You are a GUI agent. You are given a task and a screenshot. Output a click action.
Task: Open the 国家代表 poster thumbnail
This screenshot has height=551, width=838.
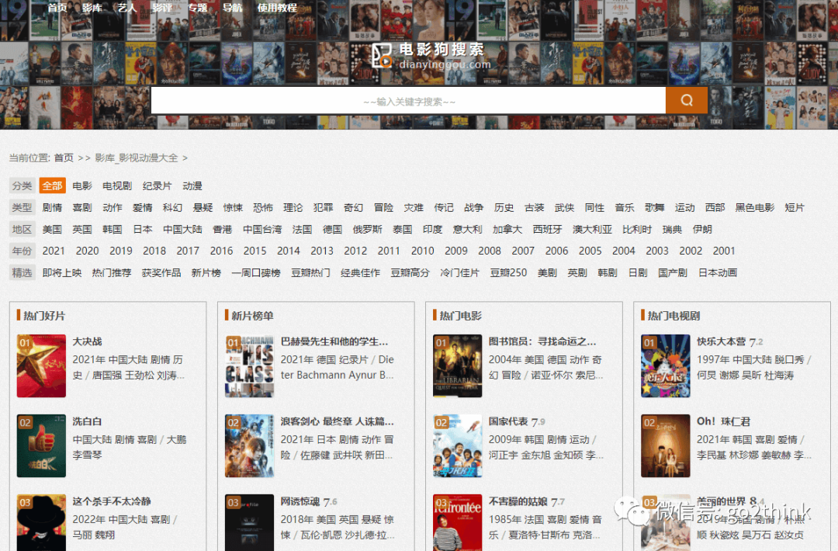tap(458, 445)
